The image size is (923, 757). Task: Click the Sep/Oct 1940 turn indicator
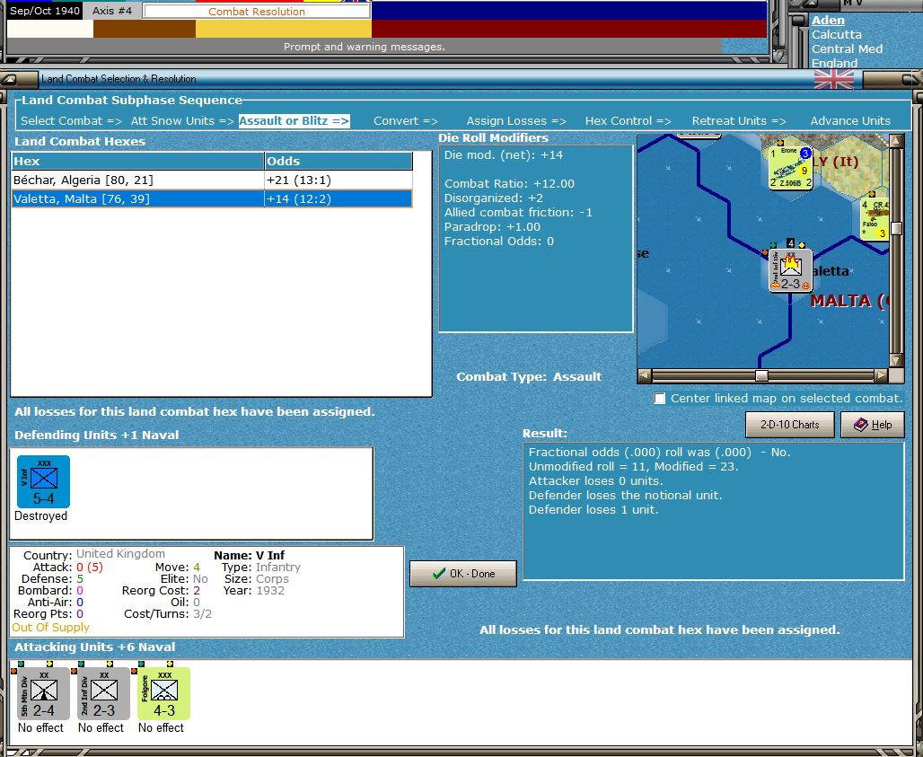(45, 11)
